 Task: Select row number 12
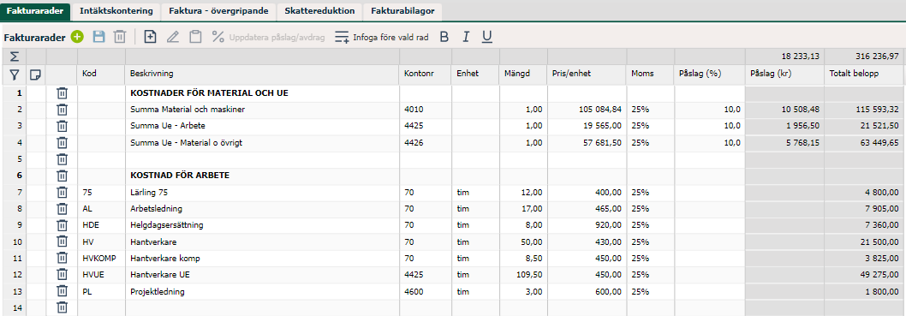[14, 275]
